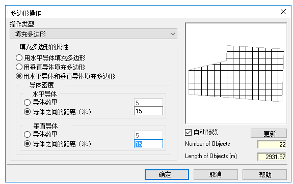Confirm with the 确定 button
This screenshot has width=293, height=184.
coord(167,174)
